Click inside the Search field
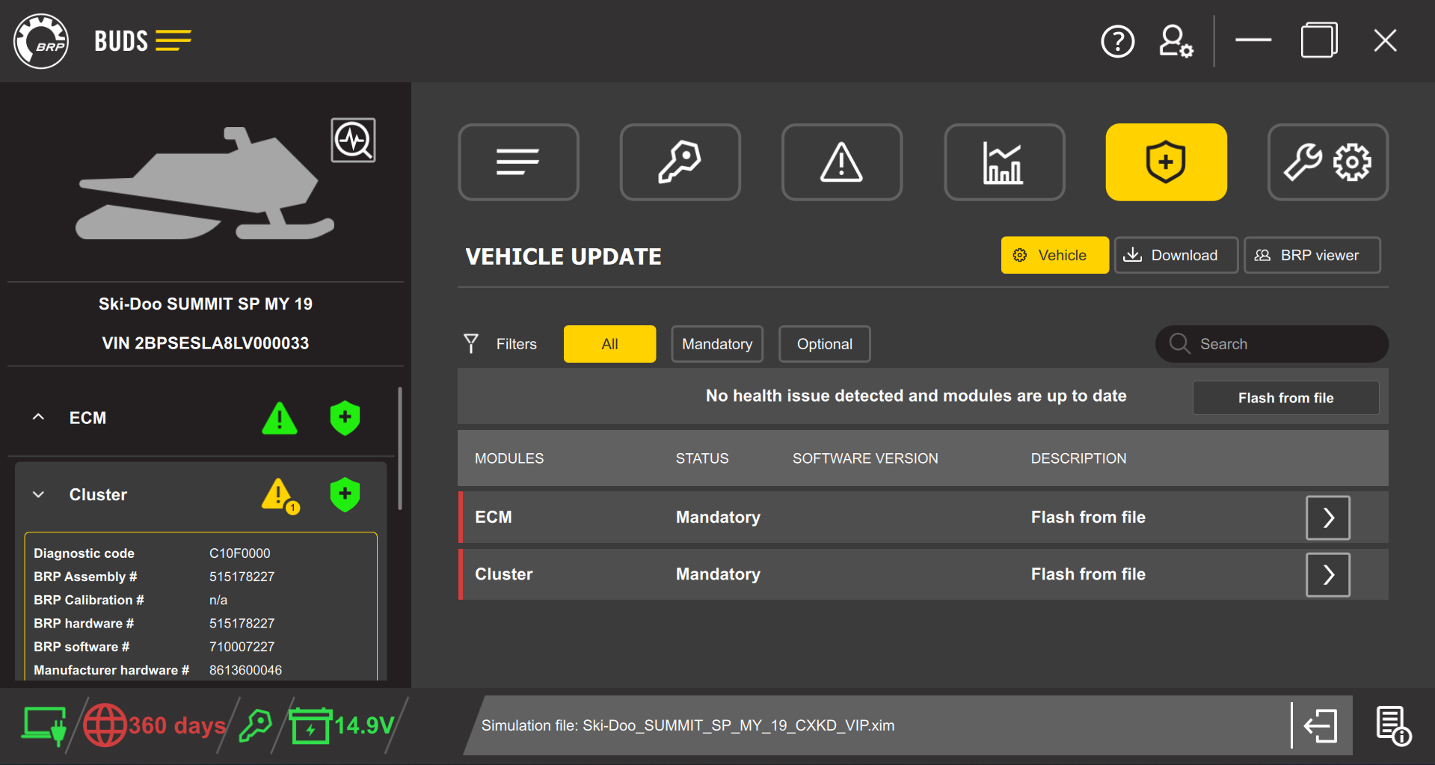 (x=1271, y=343)
